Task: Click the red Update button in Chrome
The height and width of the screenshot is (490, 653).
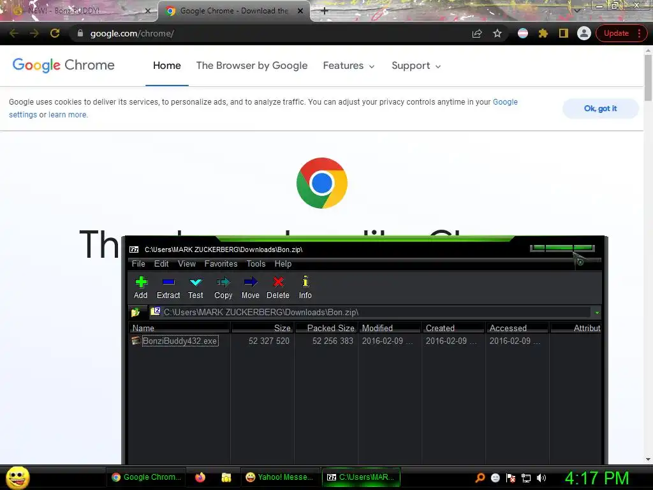Action: click(x=616, y=33)
